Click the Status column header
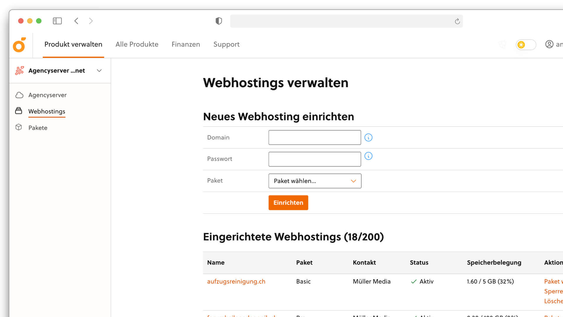The height and width of the screenshot is (317, 563). [x=419, y=262]
